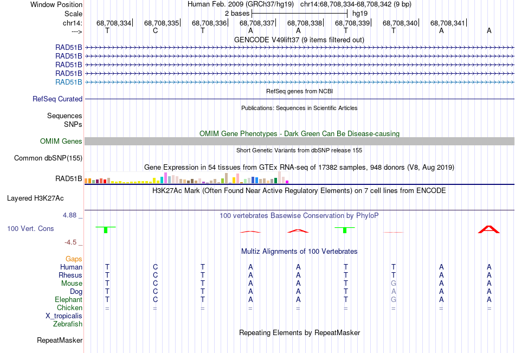Click the orange Gaps label
Image resolution: width=515 pixels, height=353 pixels.
[x=74, y=259]
